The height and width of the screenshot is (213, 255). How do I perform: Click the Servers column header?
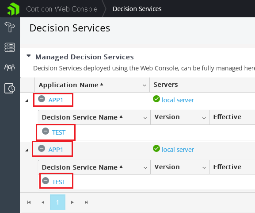tap(166, 85)
